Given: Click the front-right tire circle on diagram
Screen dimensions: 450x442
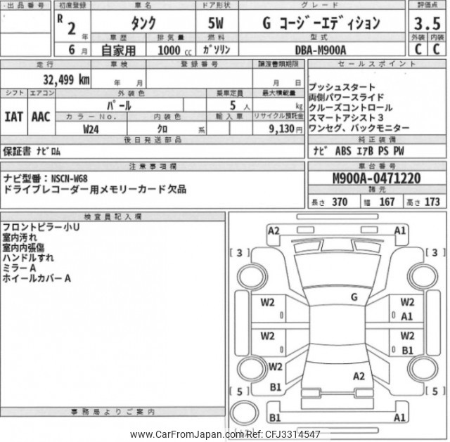Looking at the screenshot, I should 423,276.
